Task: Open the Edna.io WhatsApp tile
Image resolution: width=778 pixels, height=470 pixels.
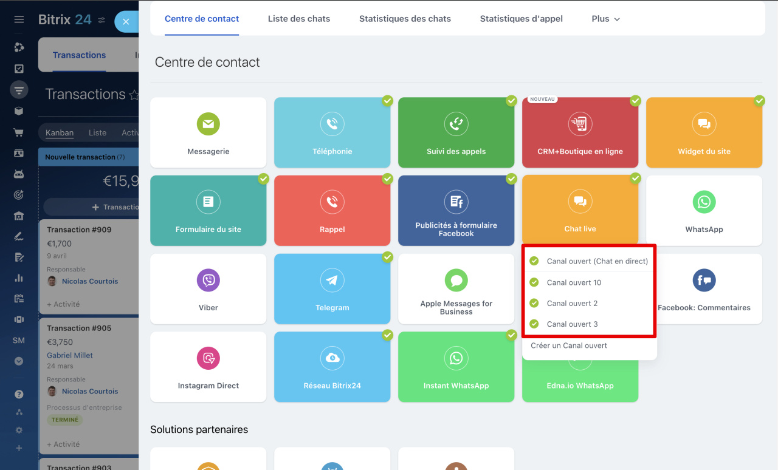Action: pyautogui.click(x=580, y=381)
